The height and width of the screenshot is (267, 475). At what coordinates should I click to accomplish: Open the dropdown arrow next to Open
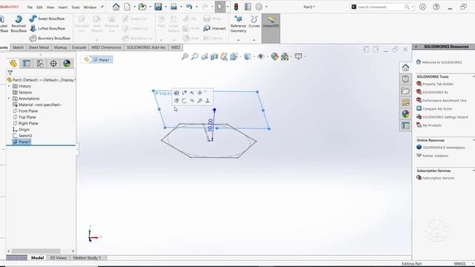click(x=150, y=7)
